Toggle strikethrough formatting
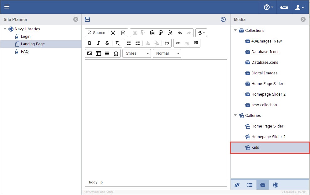 107,43
